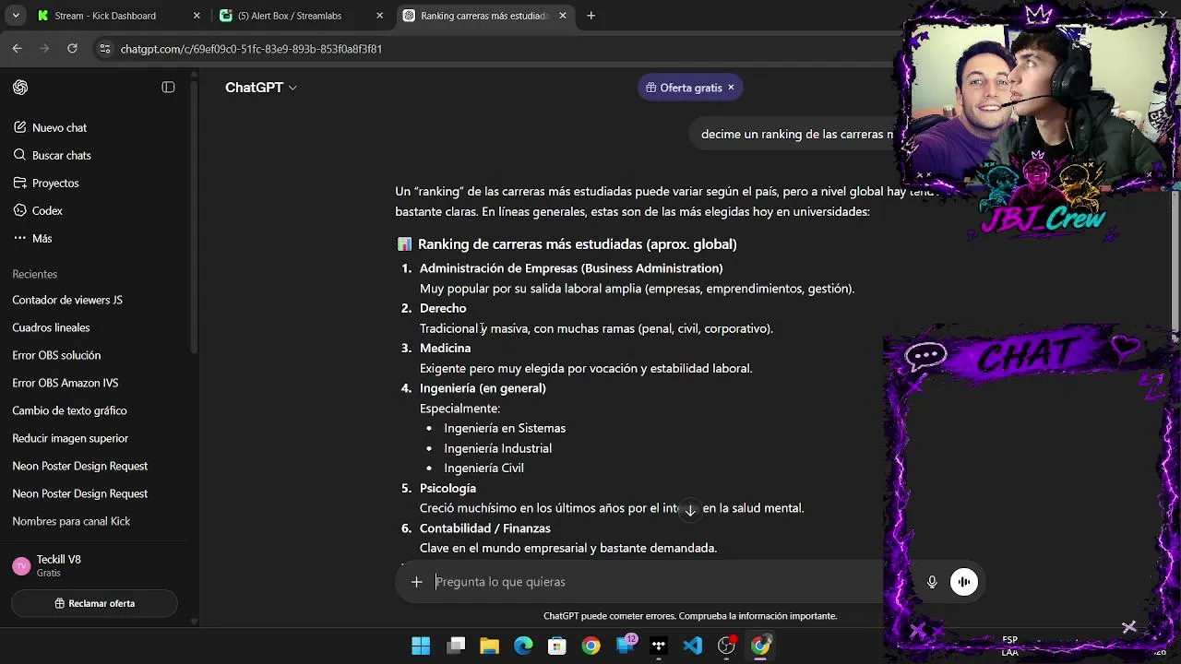Close the Stream - Kick Dashboard tab
This screenshot has width=1181, height=664.
pos(197,16)
